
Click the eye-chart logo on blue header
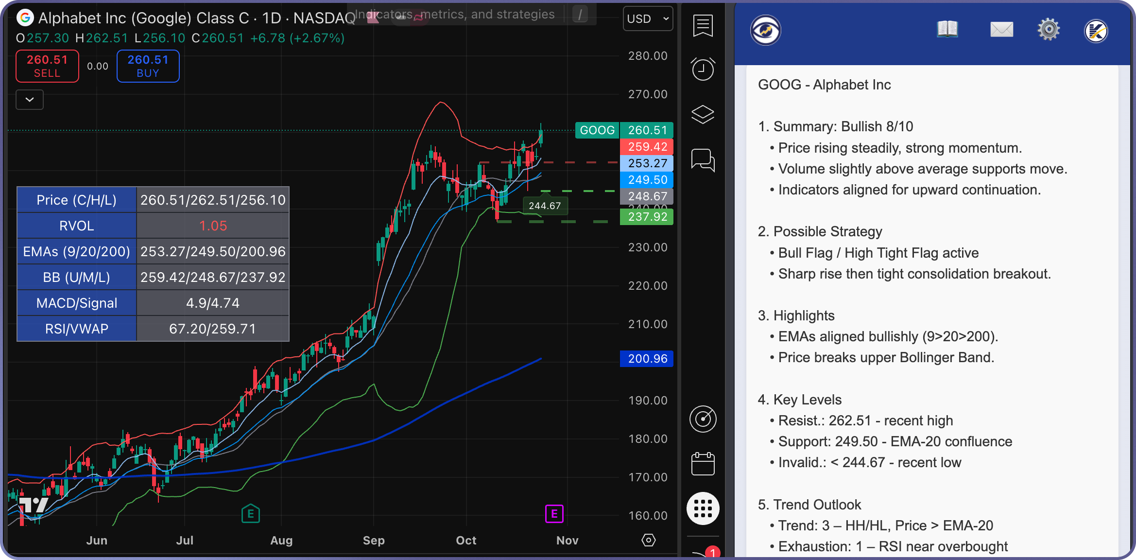[x=765, y=30]
